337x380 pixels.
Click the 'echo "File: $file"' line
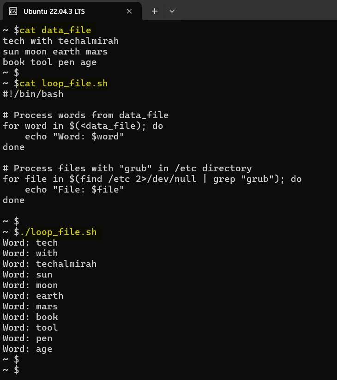pyautogui.click(x=74, y=190)
